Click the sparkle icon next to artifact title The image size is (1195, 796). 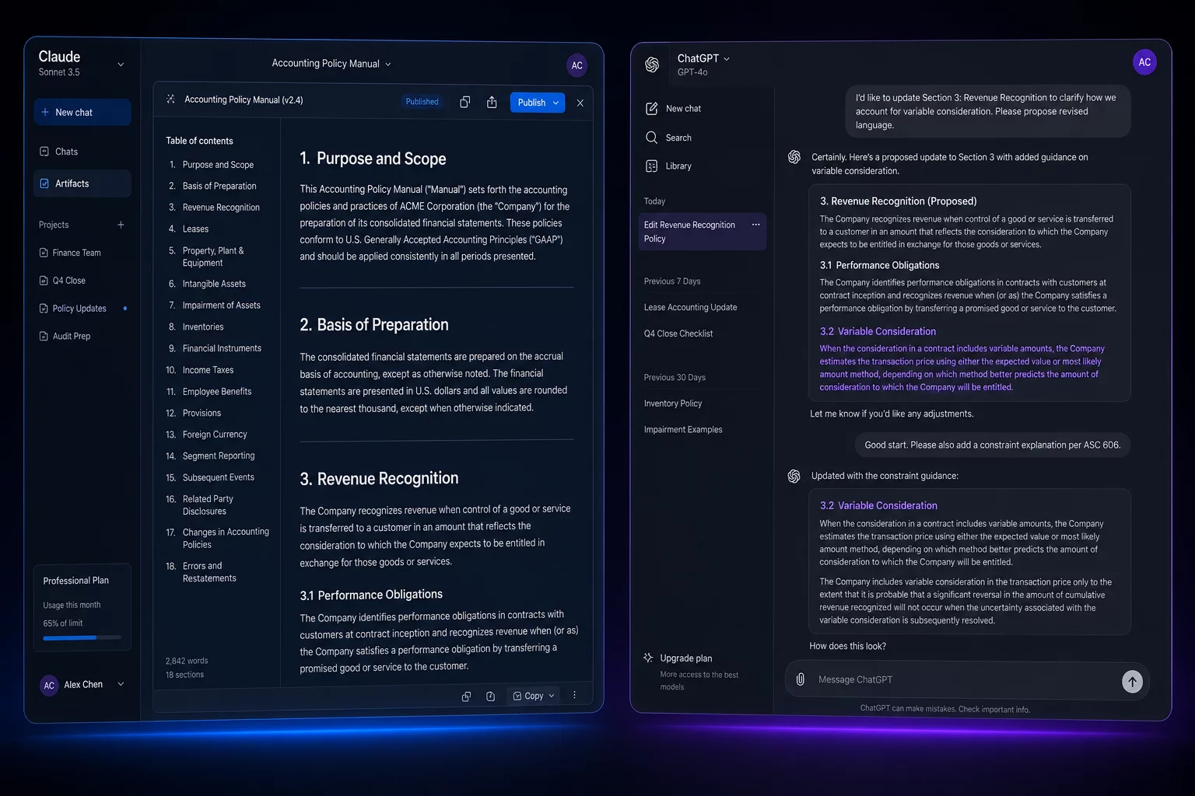170,99
